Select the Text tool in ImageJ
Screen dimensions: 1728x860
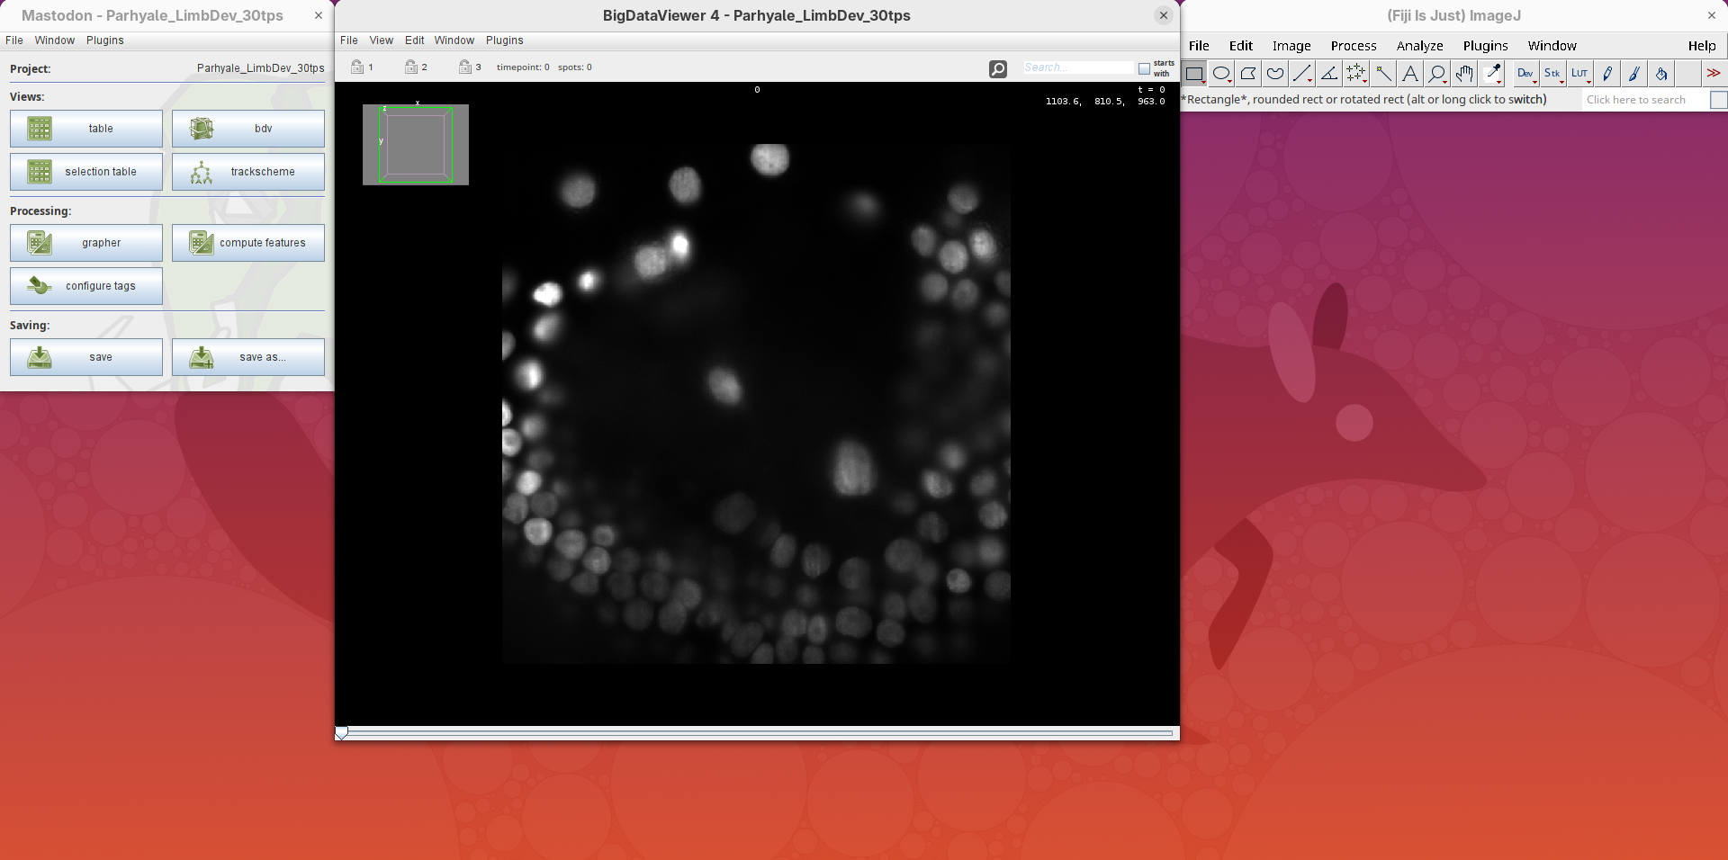coord(1410,74)
